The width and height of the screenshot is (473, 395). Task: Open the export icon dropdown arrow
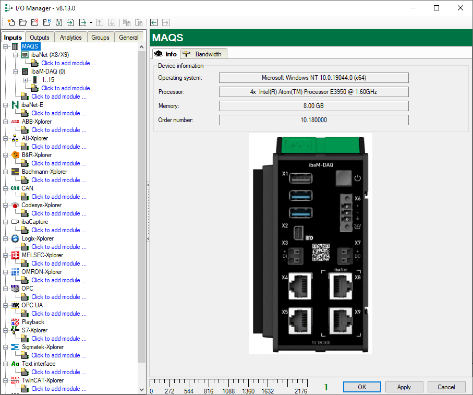point(91,22)
